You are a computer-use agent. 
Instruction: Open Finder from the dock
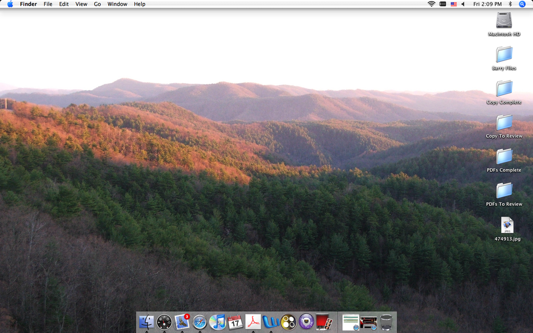point(146,322)
